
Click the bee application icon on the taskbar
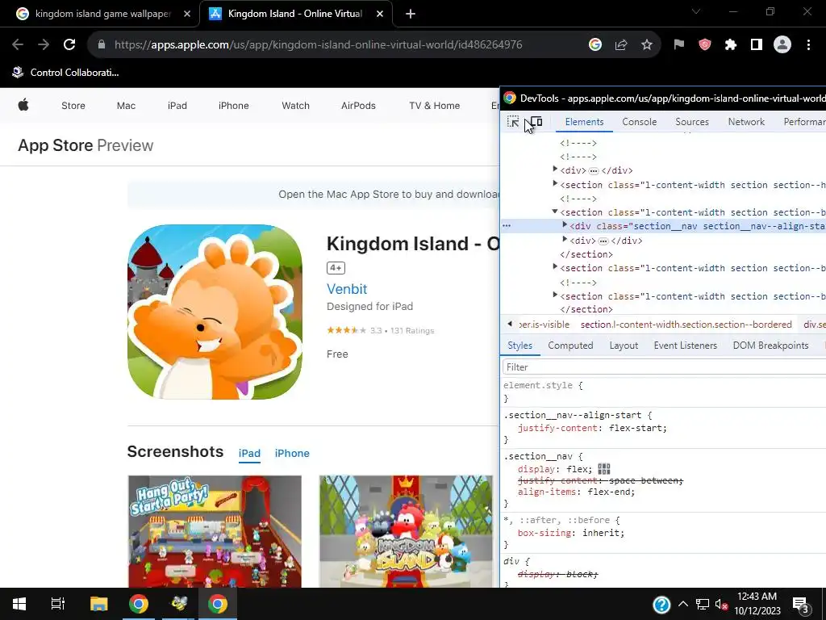click(179, 604)
